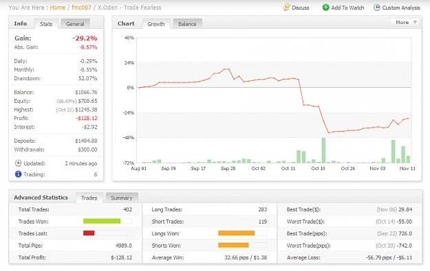The width and height of the screenshot is (430, 271).
Task: Click the green Add To Watch plus icon
Action: [325, 8]
